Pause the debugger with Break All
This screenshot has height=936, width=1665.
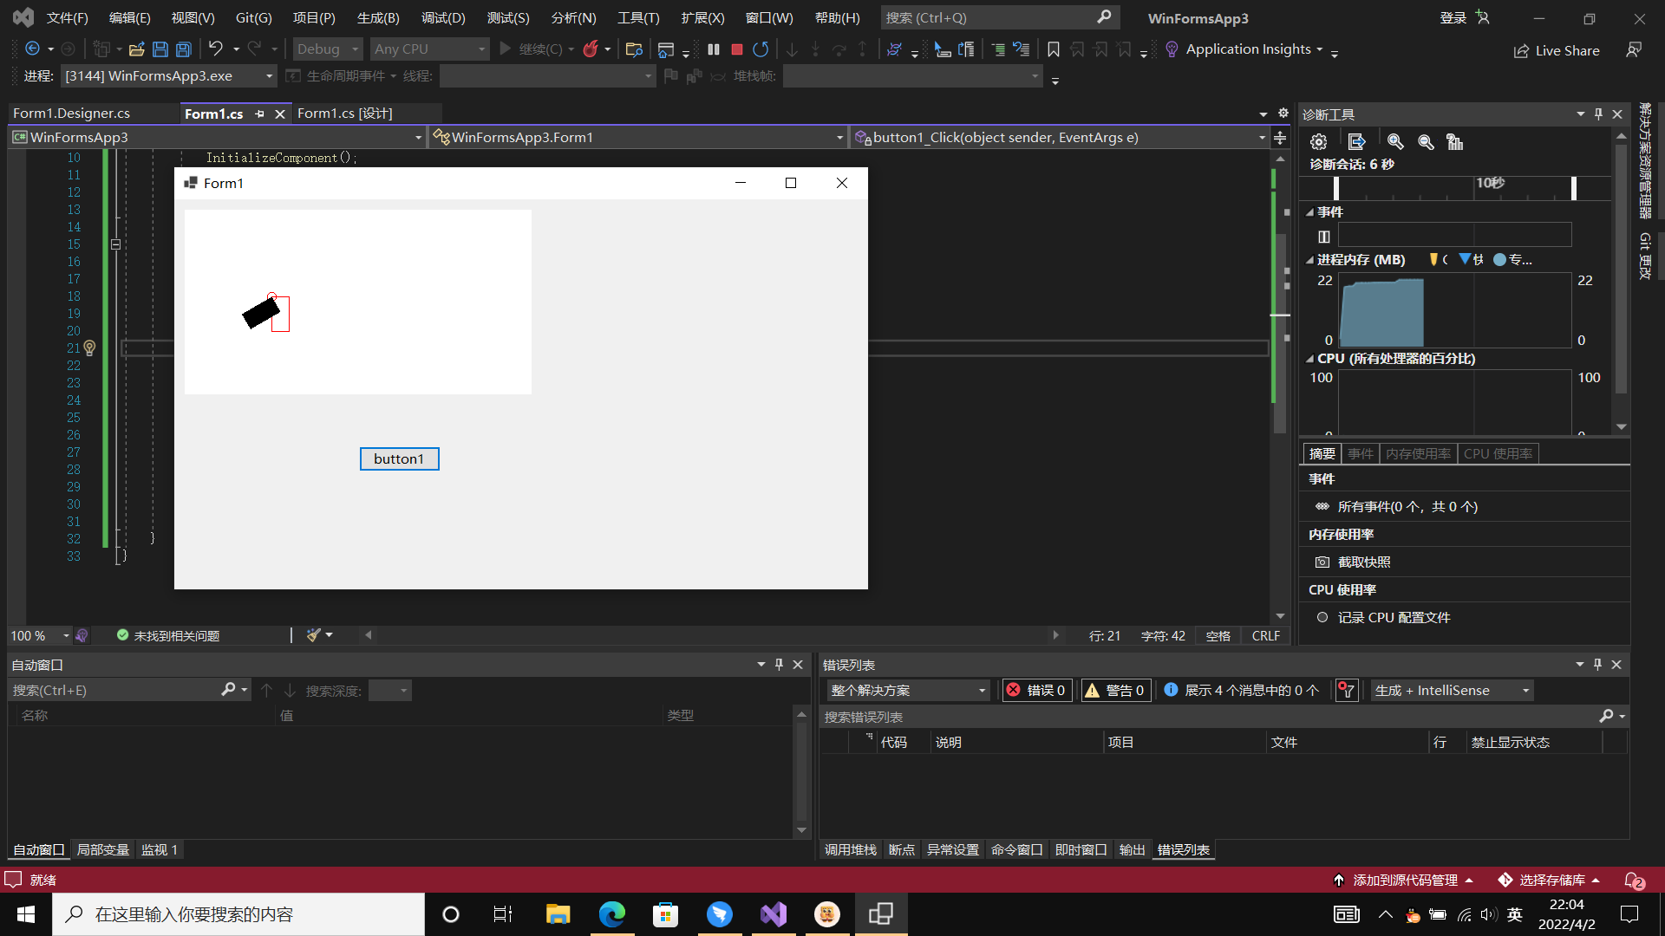(x=713, y=49)
